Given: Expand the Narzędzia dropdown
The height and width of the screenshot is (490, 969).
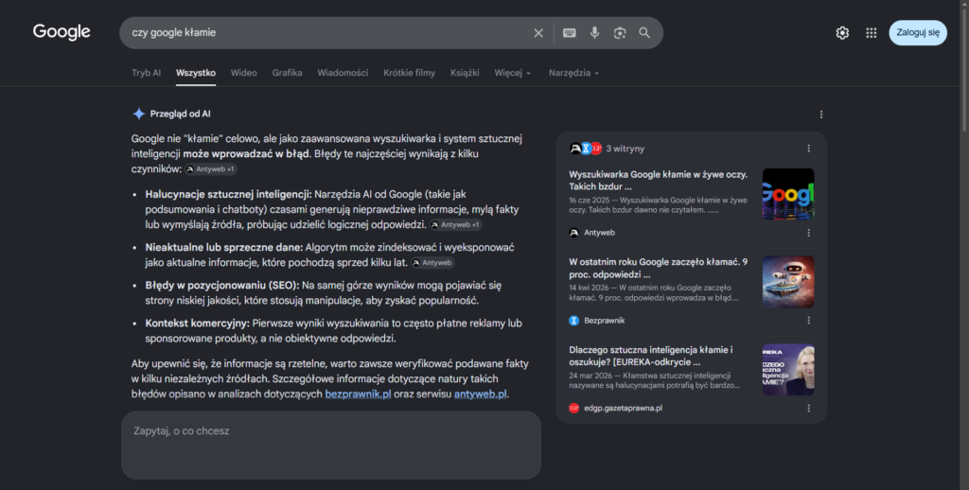Looking at the screenshot, I should tap(573, 73).
